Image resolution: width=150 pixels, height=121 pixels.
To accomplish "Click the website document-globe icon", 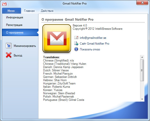I will coord(76,43).
